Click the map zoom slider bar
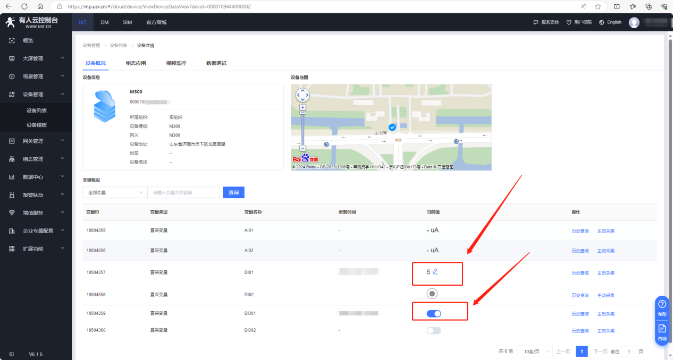673x360 pixels. click(302, 127)
